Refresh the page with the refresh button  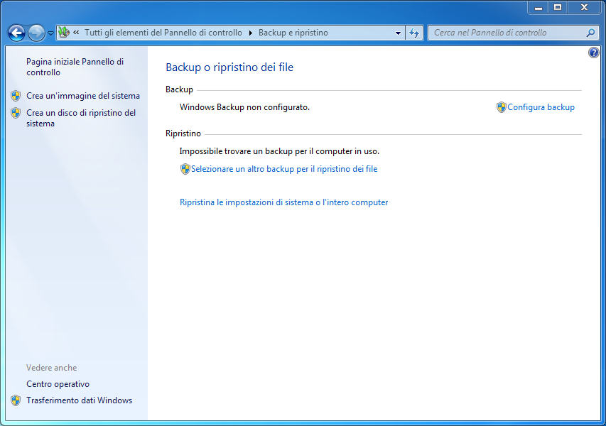pyautogui.click(x=414, y=33)
